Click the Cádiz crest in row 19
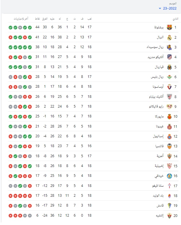Screen dimensions: 181x225 (169, 206)
